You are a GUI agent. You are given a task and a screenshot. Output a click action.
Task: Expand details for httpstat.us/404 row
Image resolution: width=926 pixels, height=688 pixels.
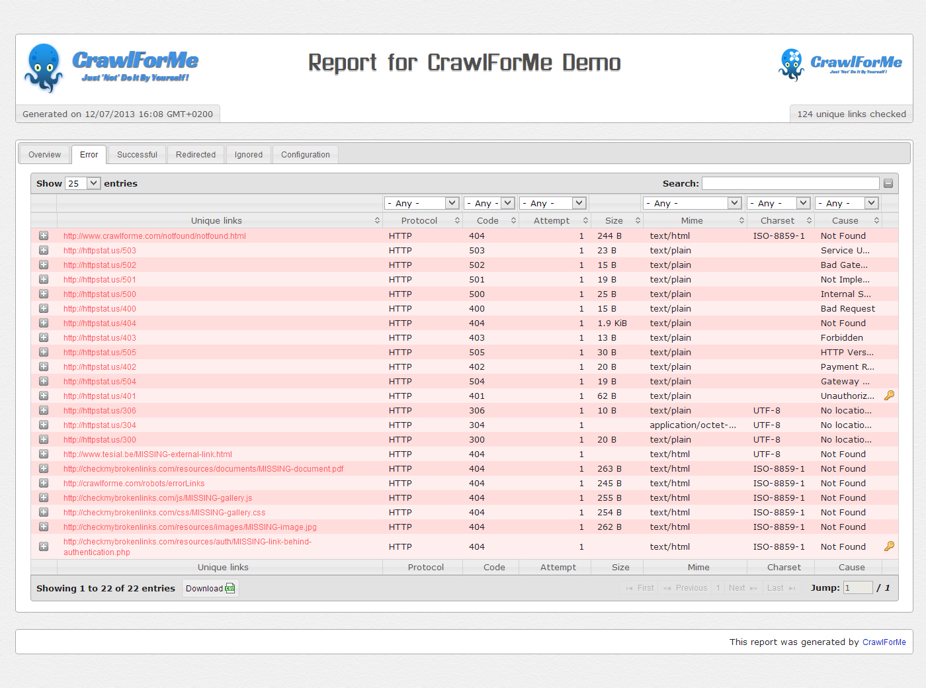(x=44, y=323)
